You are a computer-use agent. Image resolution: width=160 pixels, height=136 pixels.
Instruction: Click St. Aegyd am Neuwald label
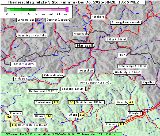click(126, 22)
